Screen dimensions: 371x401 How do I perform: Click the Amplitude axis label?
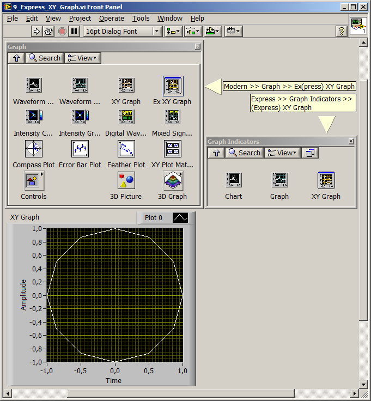(x=23, y=295)
